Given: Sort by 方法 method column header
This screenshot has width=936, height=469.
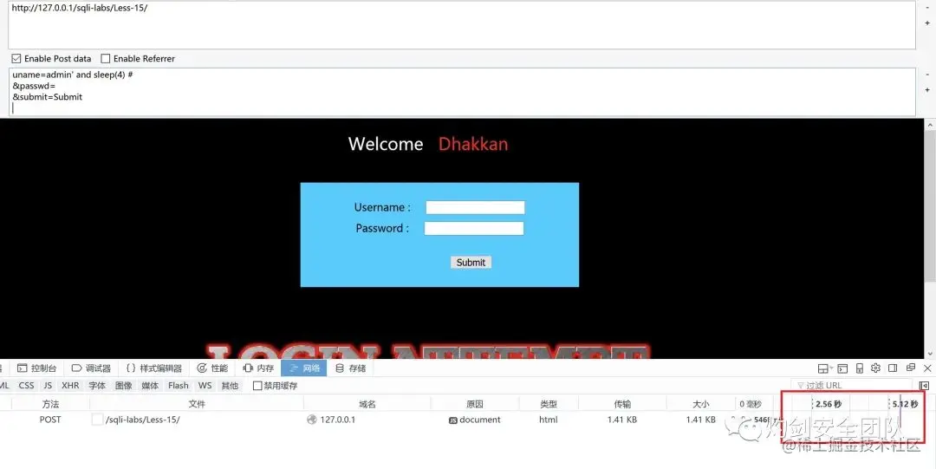Looking at the screenshot, I should (x=51, y=404).
